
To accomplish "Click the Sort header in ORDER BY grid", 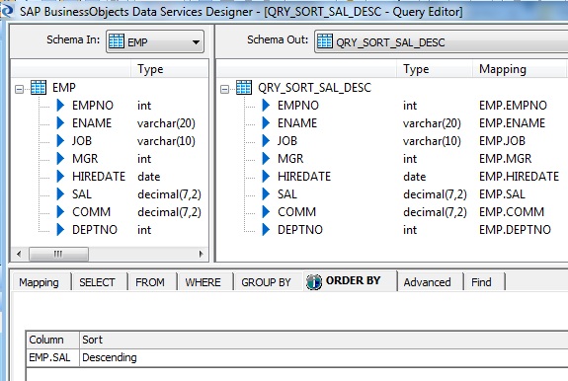I will click(323, 340).
